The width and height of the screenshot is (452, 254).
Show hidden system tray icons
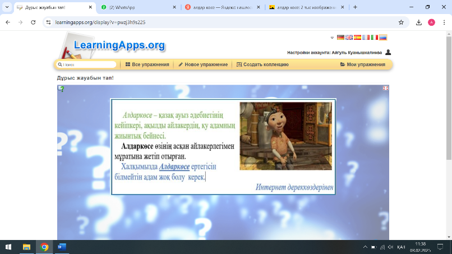pos(365,247)
